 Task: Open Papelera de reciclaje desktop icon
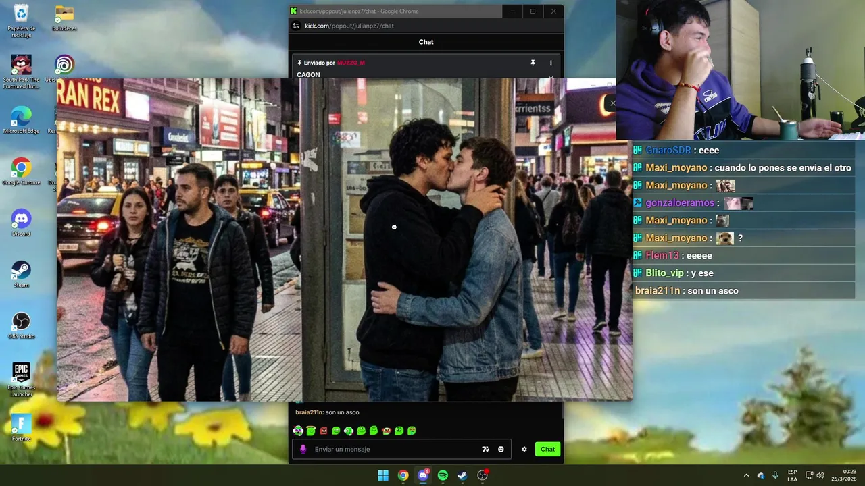[x=21, y=21]
